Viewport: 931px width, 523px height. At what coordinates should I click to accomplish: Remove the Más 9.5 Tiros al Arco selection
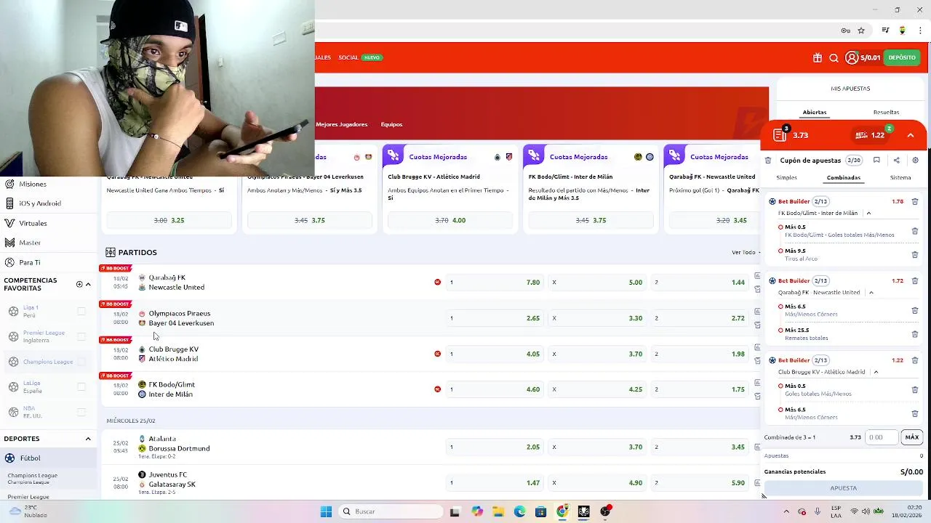tap(915, 255)
